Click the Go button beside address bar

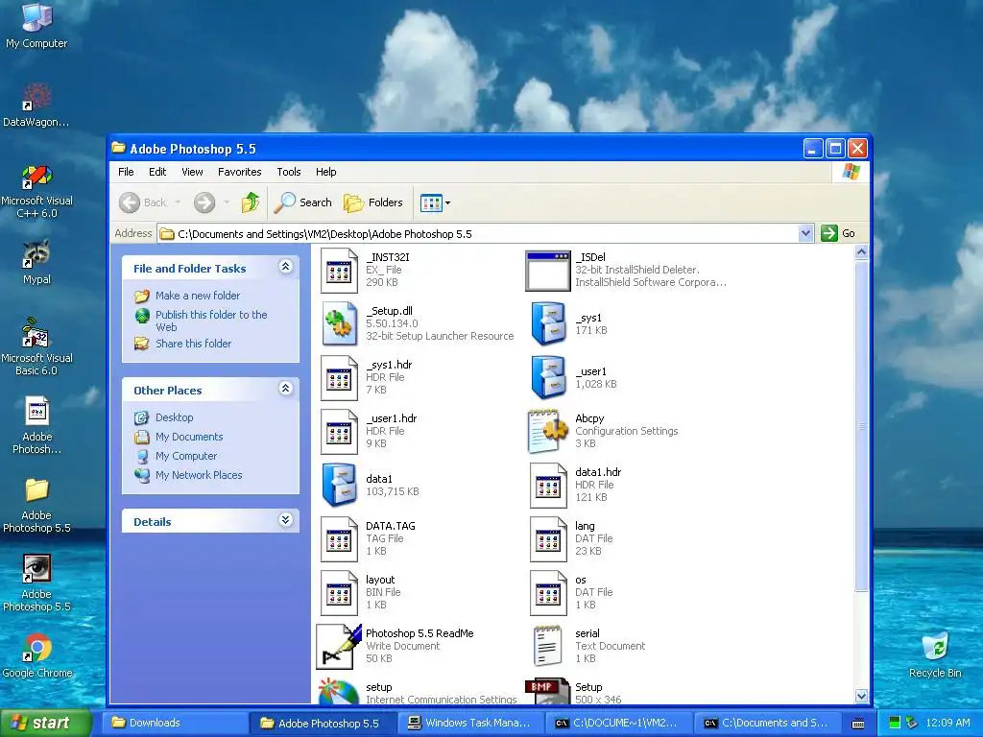(x=838, y=233)
